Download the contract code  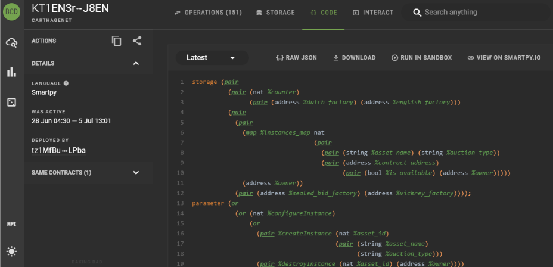[x=354, y=58]
